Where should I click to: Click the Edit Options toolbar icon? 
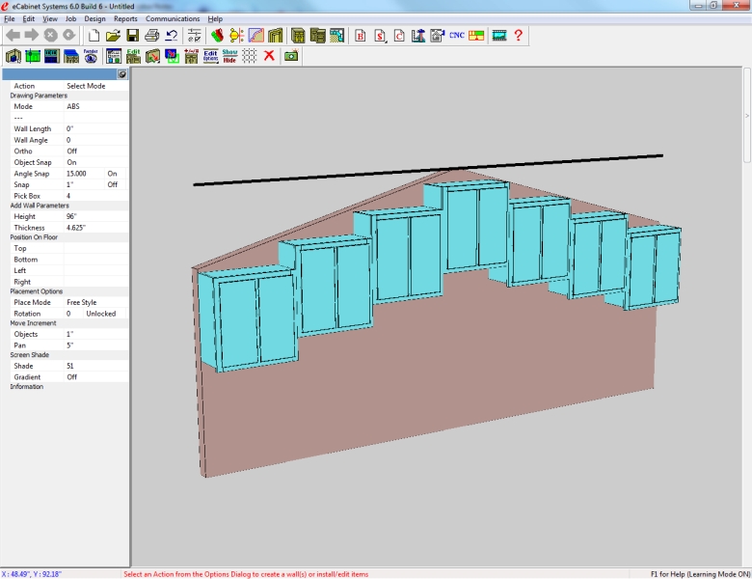coord(210,56)
